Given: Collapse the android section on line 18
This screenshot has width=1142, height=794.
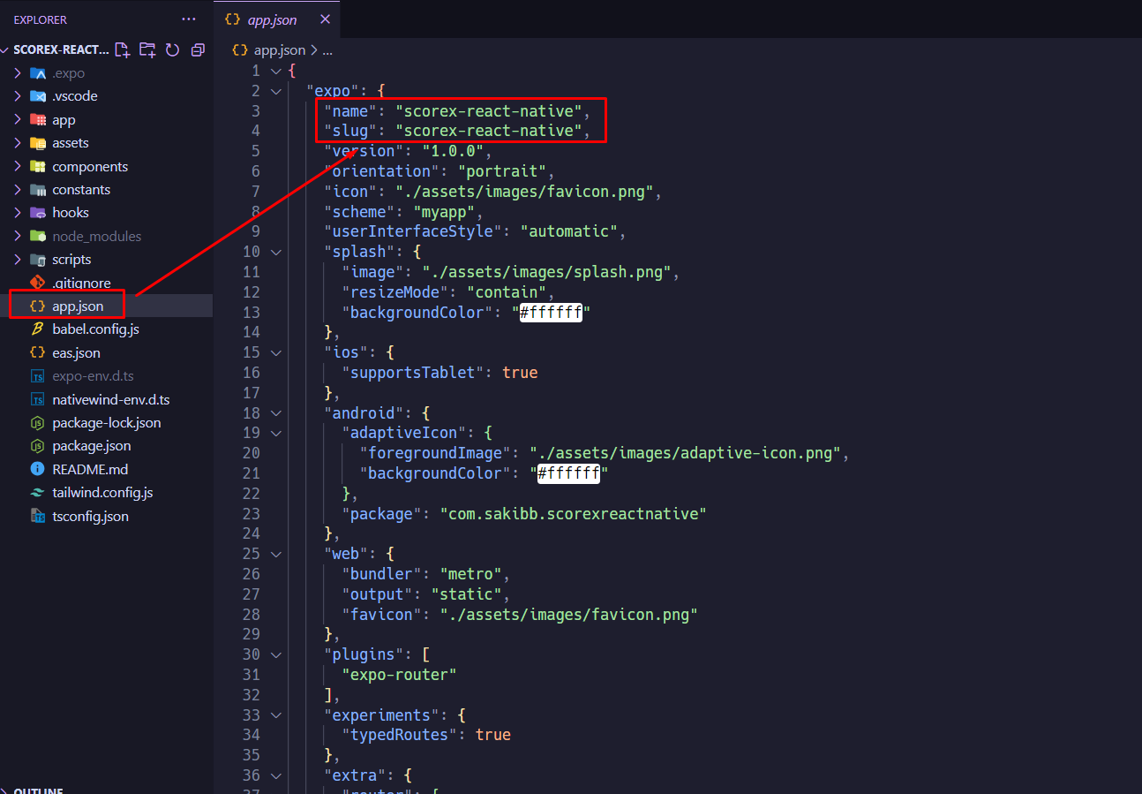Looking at the screenshot, I should coord(274,412).
